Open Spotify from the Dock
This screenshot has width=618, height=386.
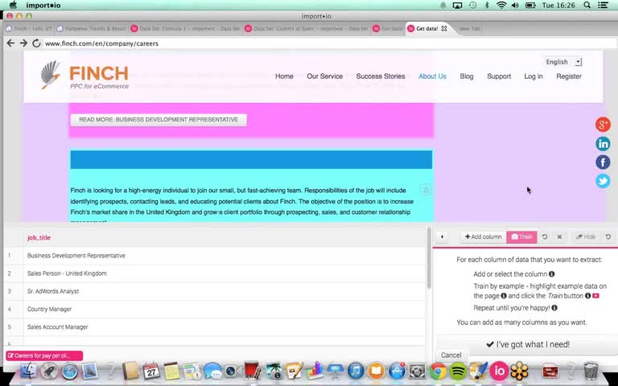tap(458, 371)
